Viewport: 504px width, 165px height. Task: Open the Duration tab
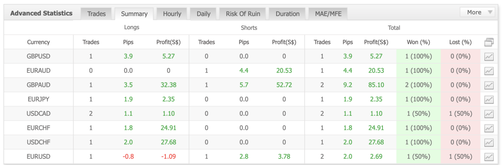click(288, 14)
